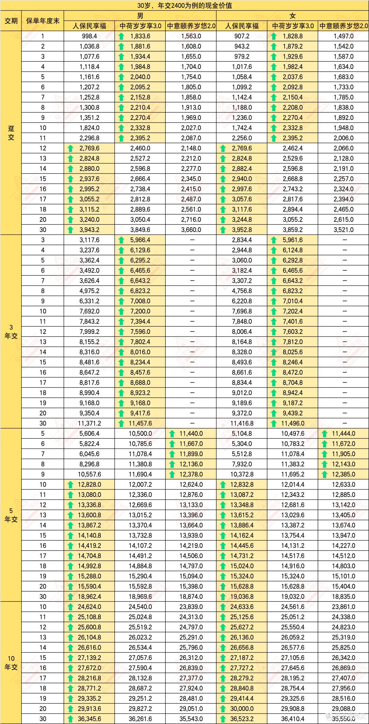
Task: Click green up arrow beside 1,828.8
Action: coord(274,36)
